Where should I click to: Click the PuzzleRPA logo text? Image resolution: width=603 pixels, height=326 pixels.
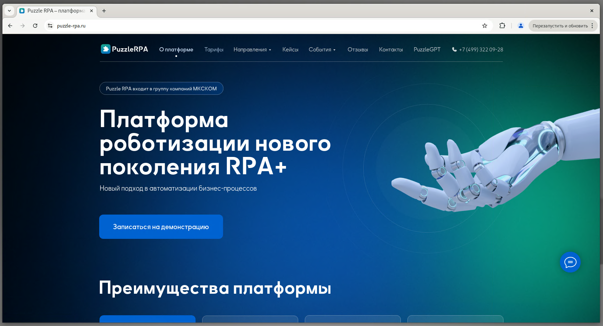click(x=130, y=49)
